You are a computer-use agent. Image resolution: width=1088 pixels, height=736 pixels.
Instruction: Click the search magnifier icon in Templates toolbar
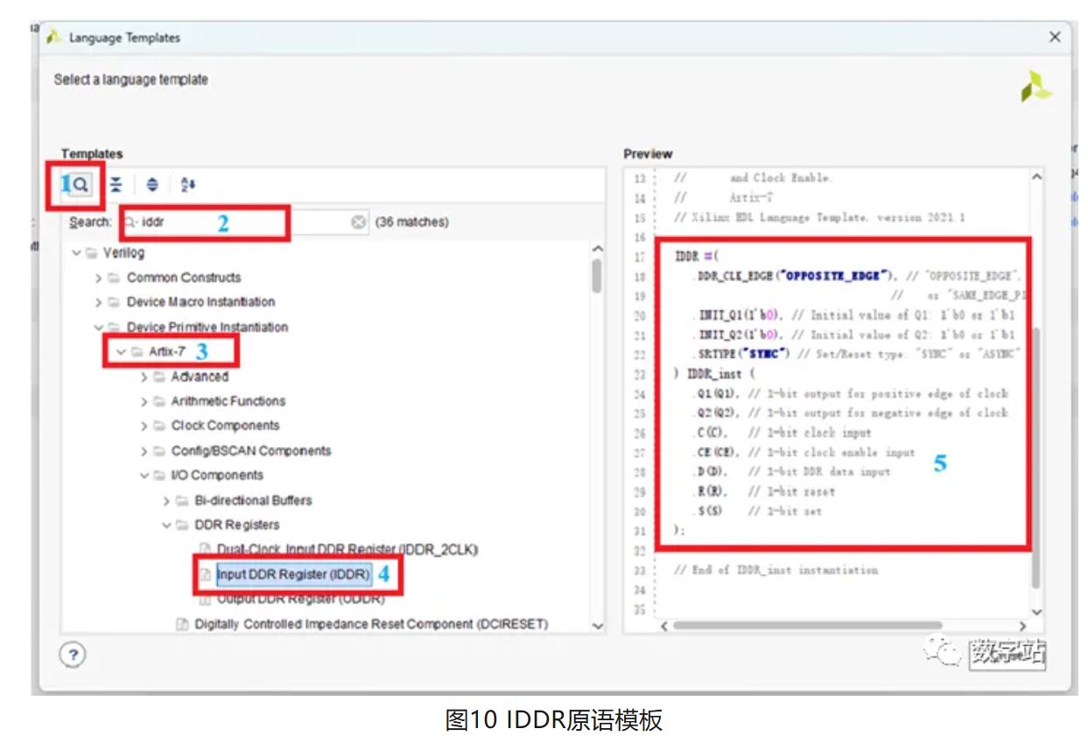[80, 185]
